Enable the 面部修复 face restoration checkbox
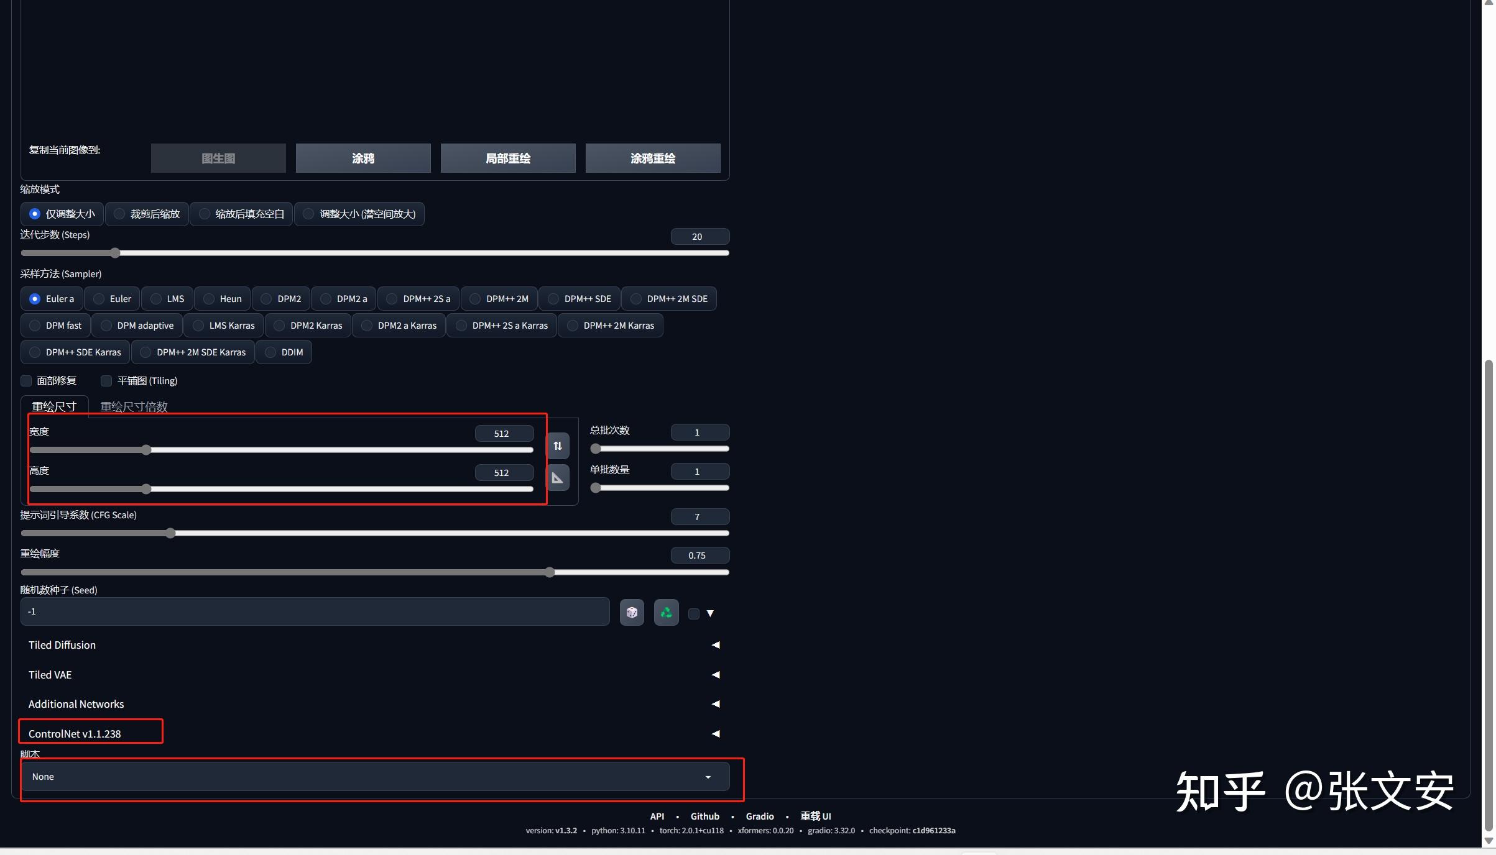The image size is (1496, 855). coord(26,381)
